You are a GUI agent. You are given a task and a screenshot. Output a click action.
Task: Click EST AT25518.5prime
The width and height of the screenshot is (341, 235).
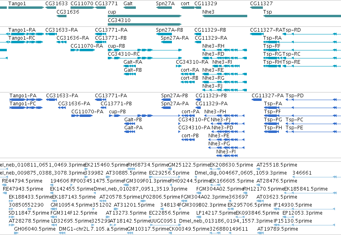point(276,165)
